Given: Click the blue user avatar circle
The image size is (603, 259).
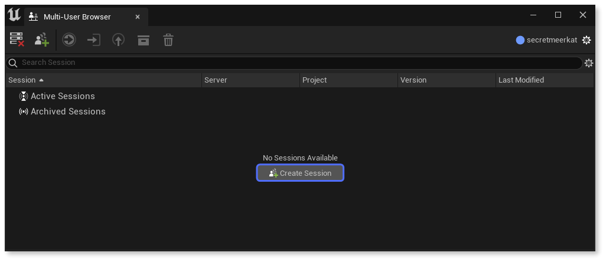Looking at the screenshot, I should pos(520,40).
